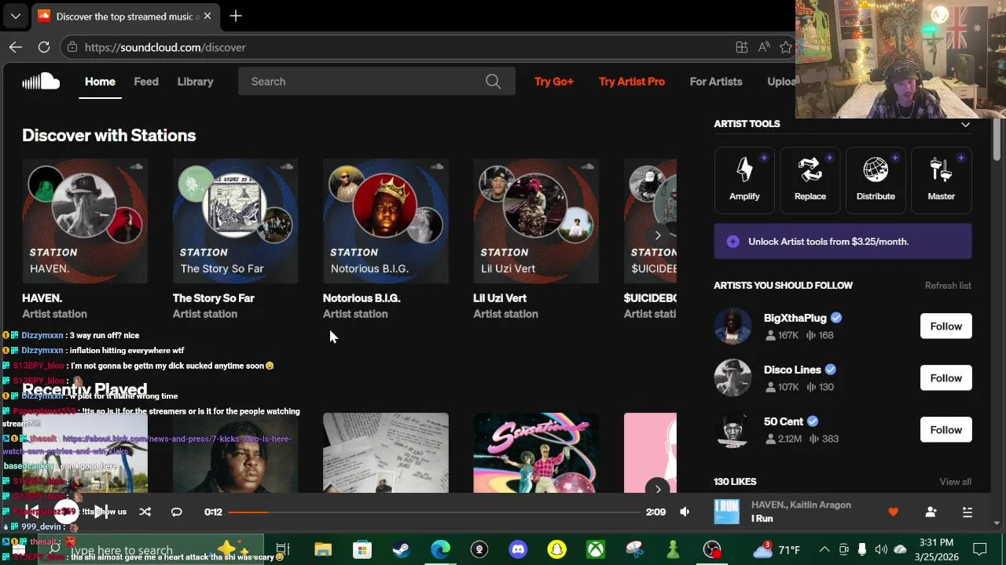Open a new browser tab

coord(236,16)
